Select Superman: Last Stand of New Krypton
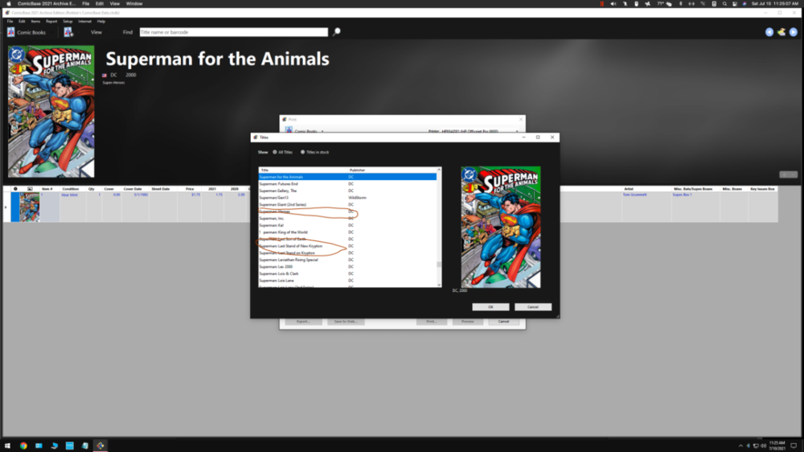 pos(347,246)
